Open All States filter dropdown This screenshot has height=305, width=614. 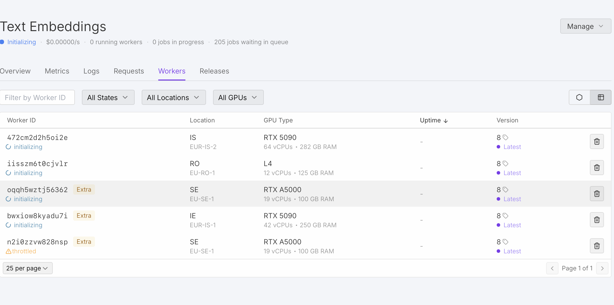click(108, 97)
